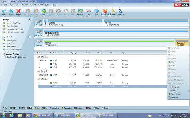Click the Create partition toolbar icon

[44, 11]
